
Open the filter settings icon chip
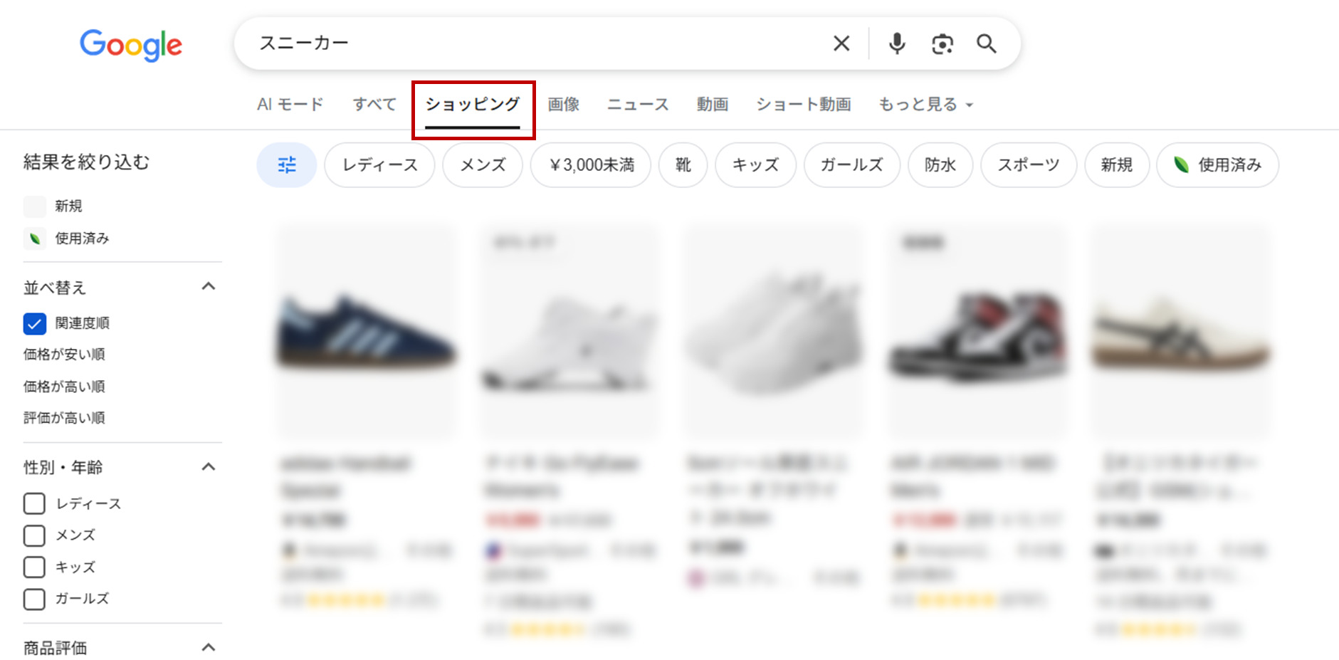(287, 165)
